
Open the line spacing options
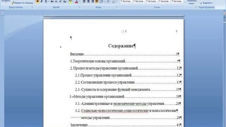[x=102, y=1]
